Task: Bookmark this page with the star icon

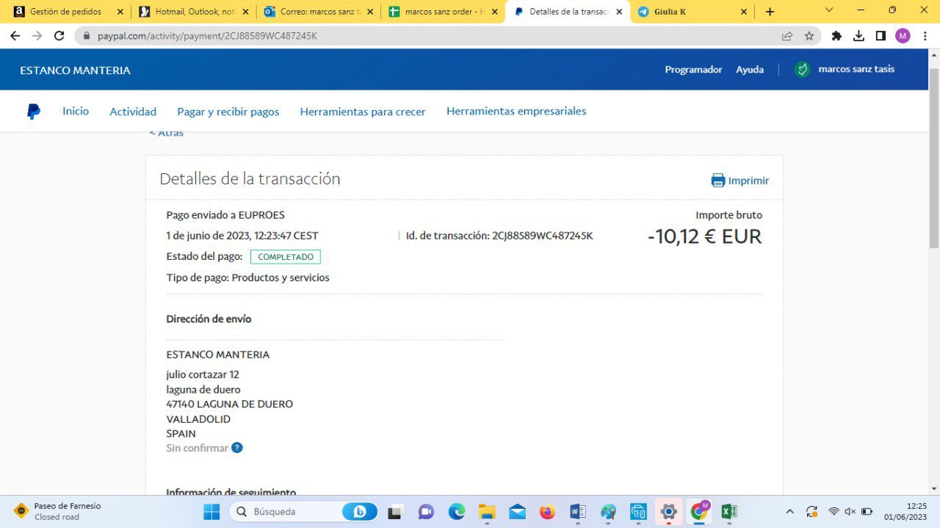Action: click(809, 36)
